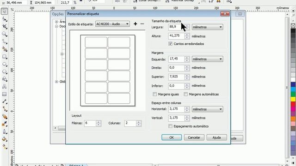Click the Fileiras rows field
The width and height of the screenshot is (296, 166).
90,123
